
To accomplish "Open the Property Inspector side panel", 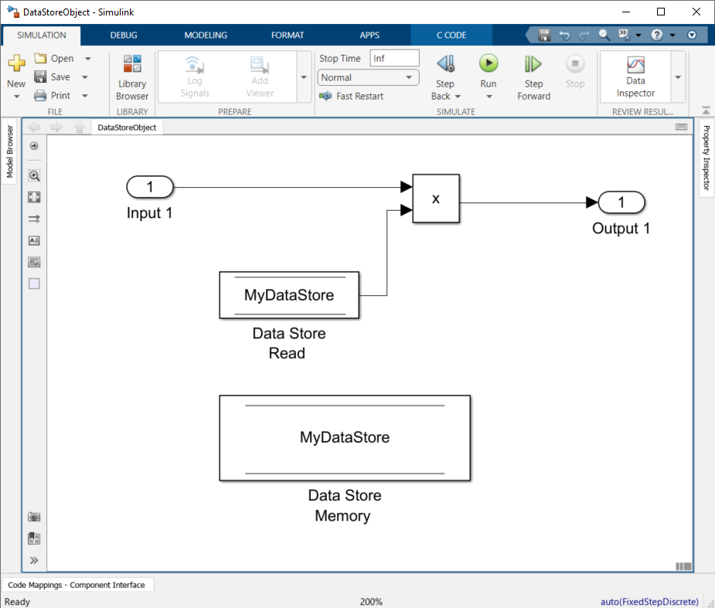I will point(706,158).
